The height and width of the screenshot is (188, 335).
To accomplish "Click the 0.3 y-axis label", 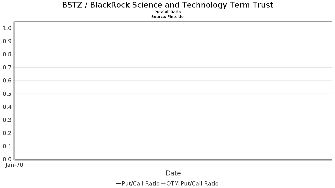I will pyautogui.click(x=7, y=120).
